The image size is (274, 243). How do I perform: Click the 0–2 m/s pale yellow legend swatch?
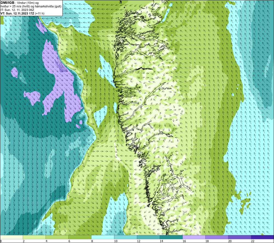12,237
